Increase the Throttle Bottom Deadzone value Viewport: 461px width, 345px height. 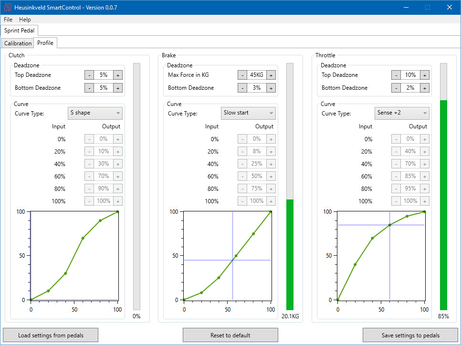(x=425, y=88)
